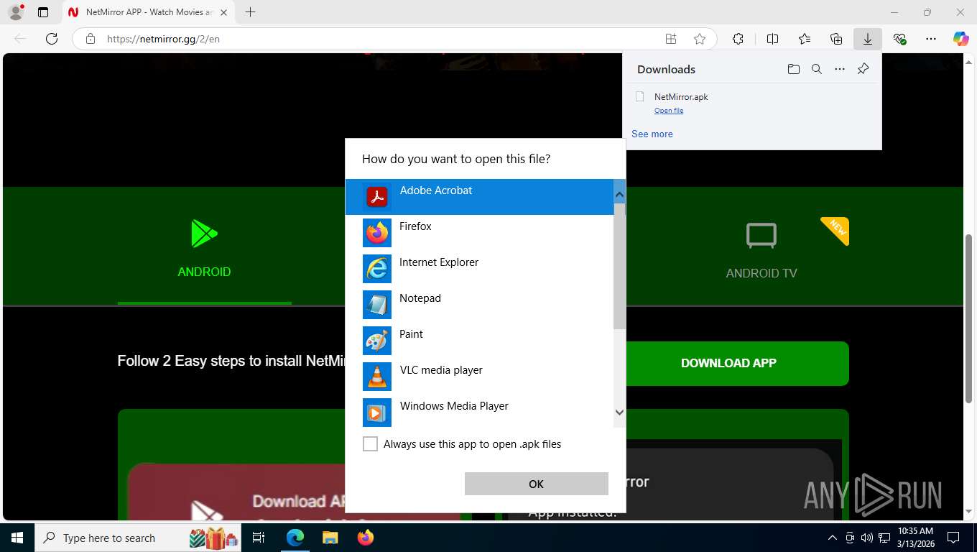Add this page to favorites star
Viewport: 977px width, 552px height.
point(700,39)
